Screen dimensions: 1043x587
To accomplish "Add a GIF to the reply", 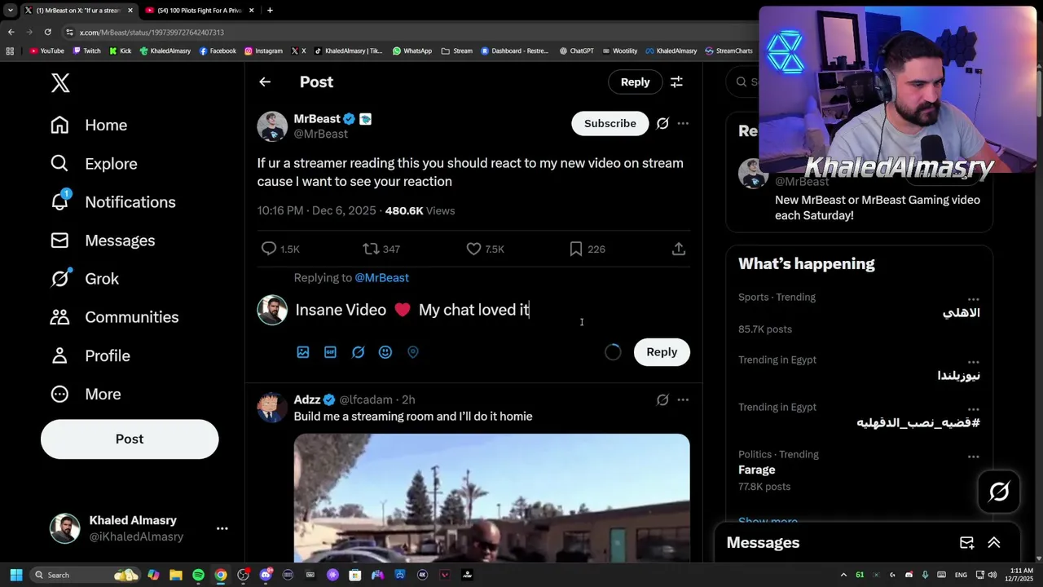I will tap(330, 352).
